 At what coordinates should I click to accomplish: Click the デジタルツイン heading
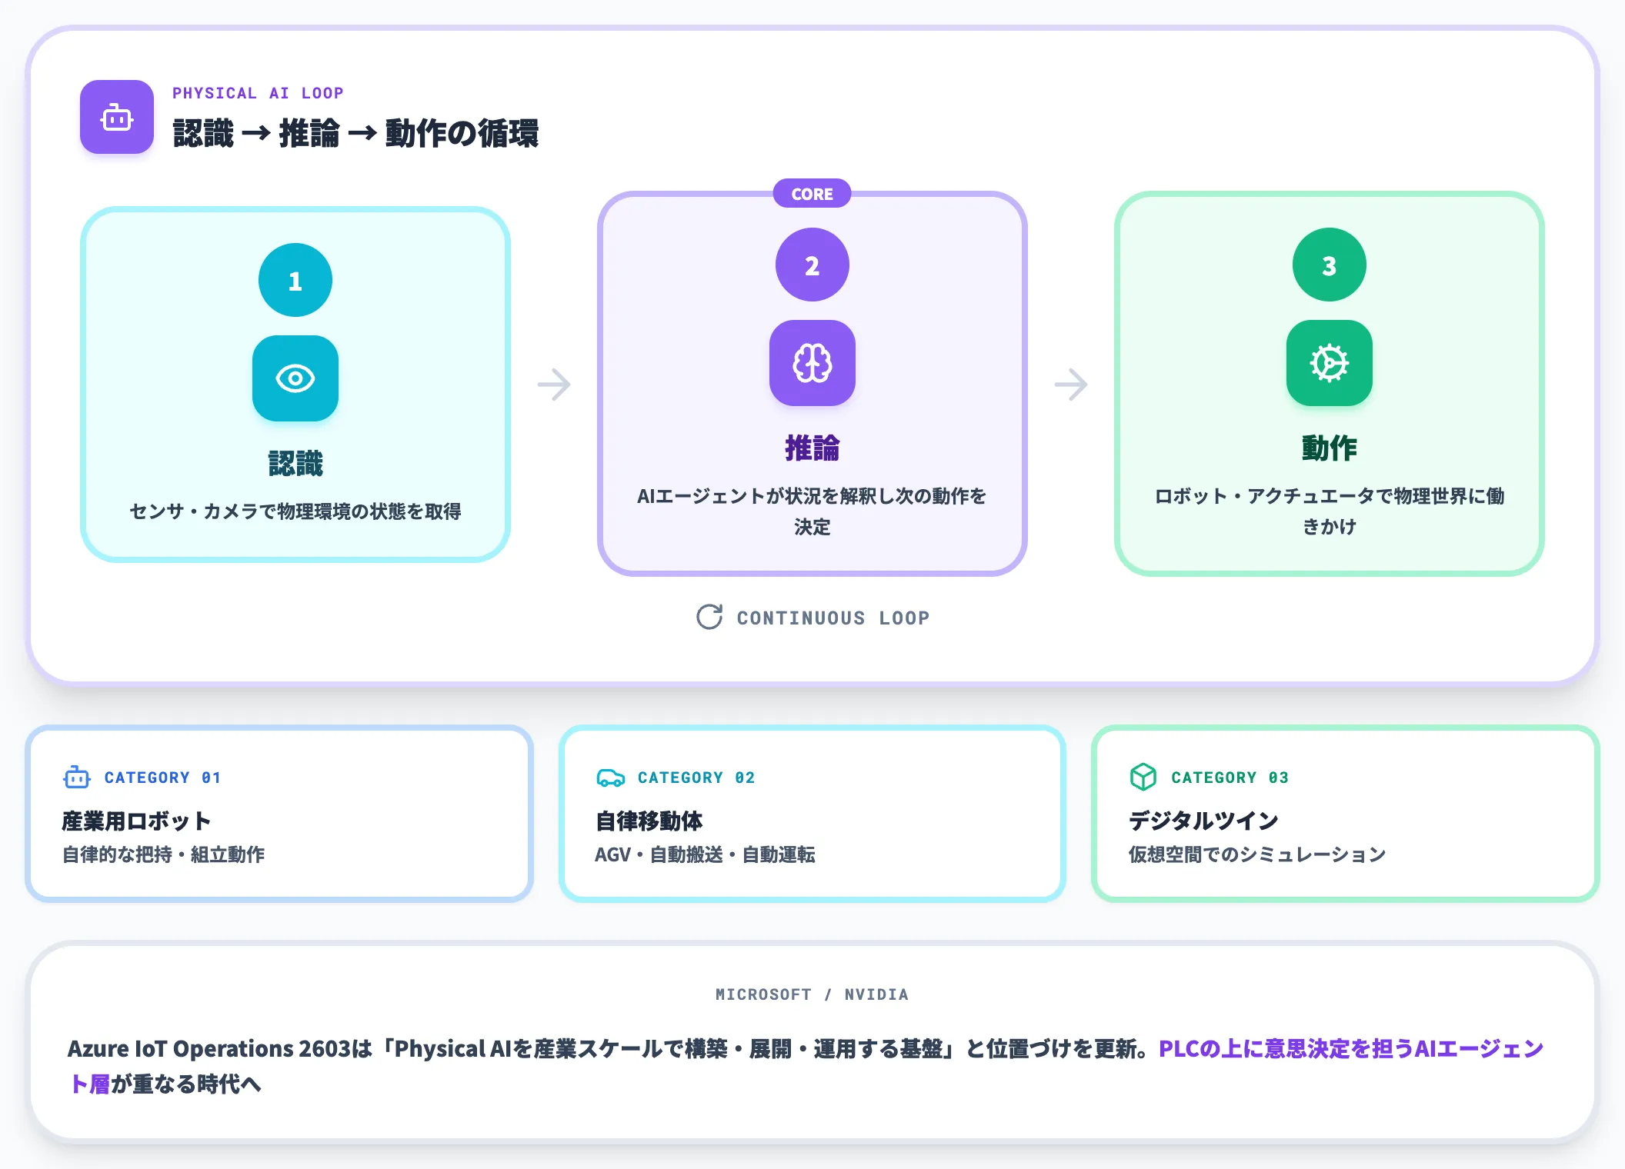coord(1203,821)
